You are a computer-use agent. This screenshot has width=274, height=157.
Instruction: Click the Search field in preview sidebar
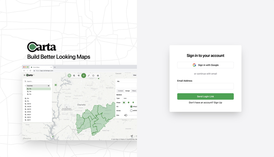pyautogui.click(x=38, y=81)
